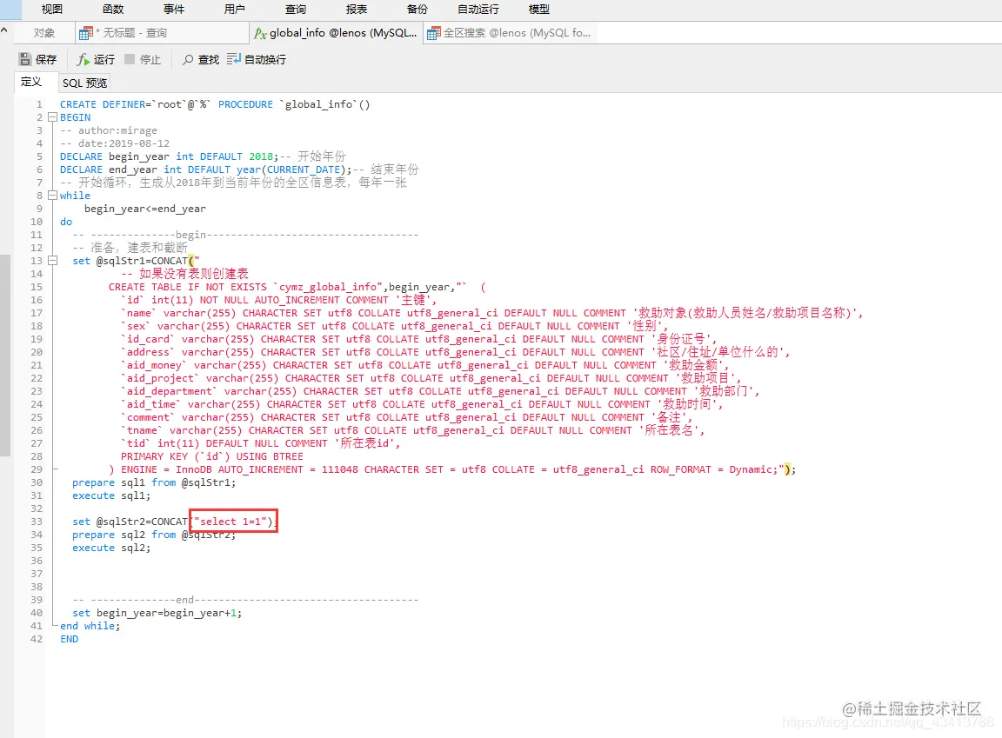The width and height of the screenshot is (1002, 738).
Task: Click the `tid` int(11) column line
Action: (x=261, y=443)
